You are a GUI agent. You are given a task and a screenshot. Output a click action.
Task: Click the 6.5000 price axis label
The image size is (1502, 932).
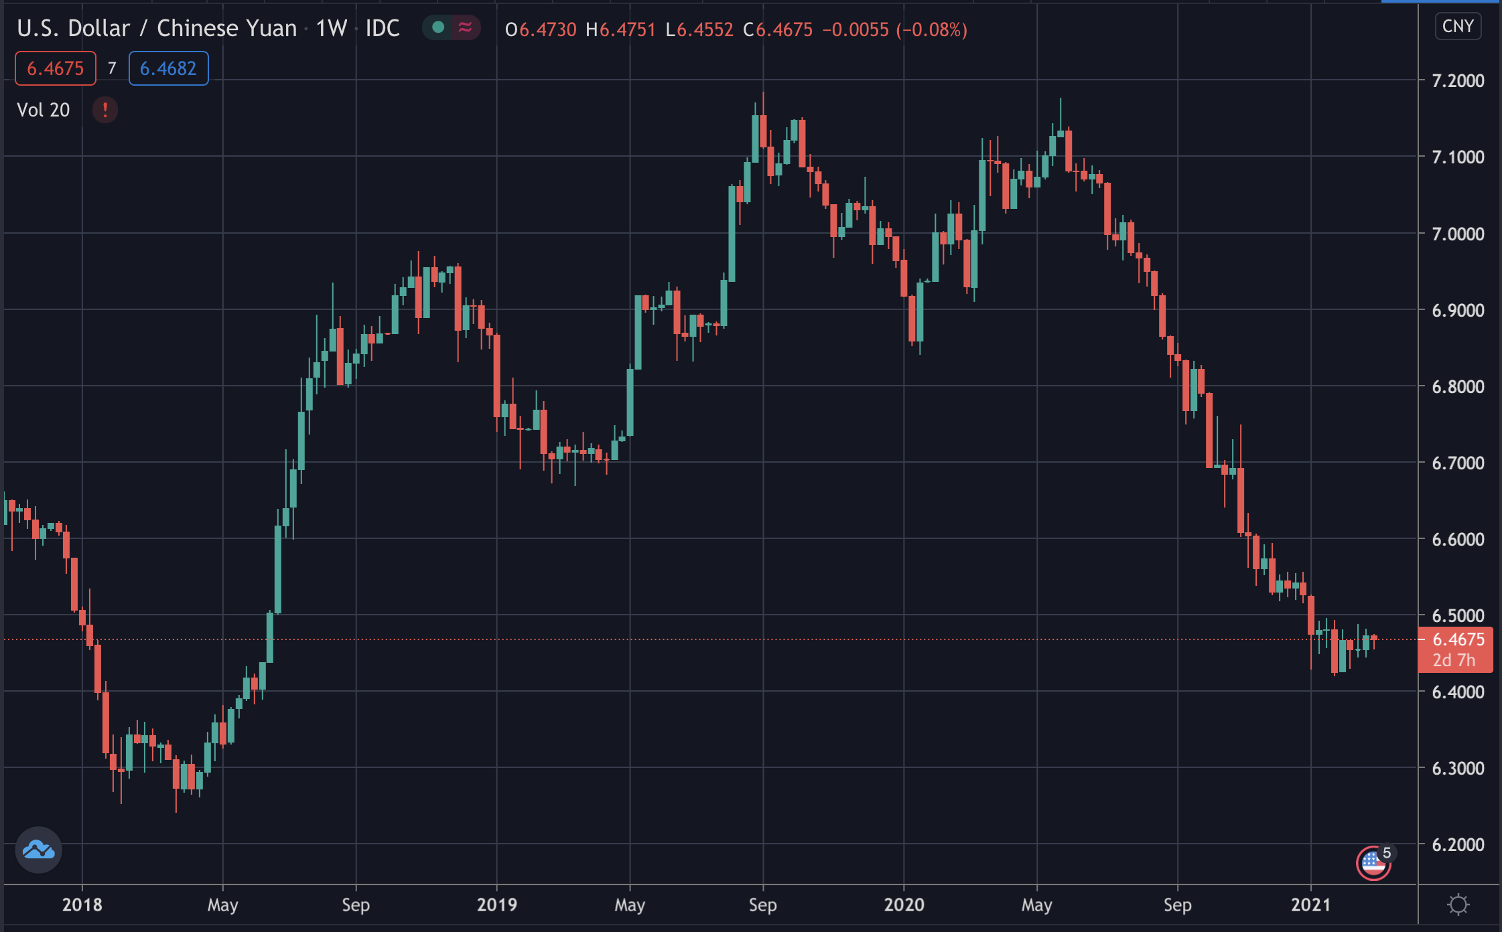(x=1458, y=615)
